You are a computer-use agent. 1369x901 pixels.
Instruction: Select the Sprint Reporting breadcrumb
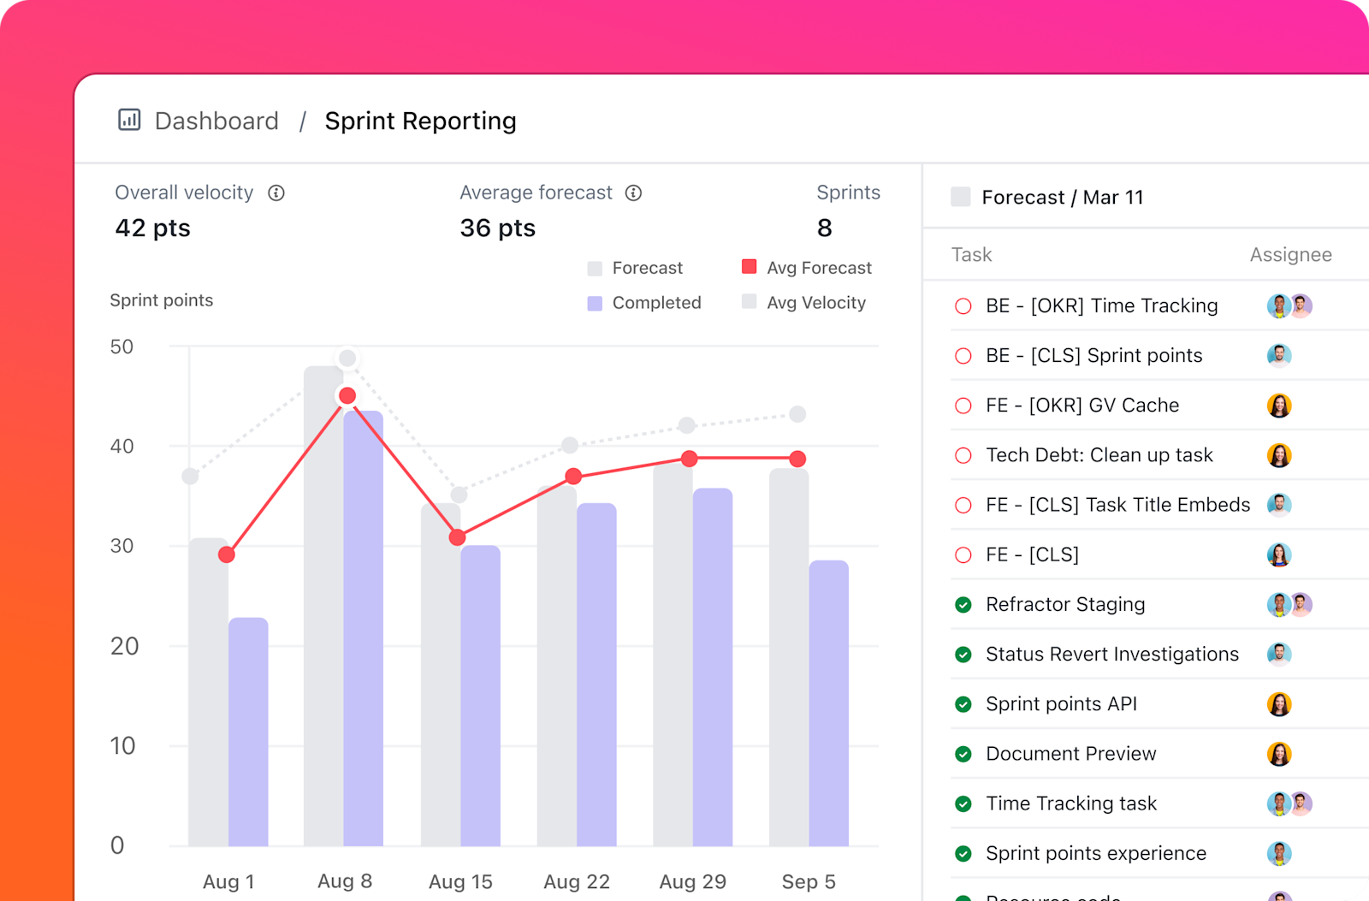pos(420,121)
